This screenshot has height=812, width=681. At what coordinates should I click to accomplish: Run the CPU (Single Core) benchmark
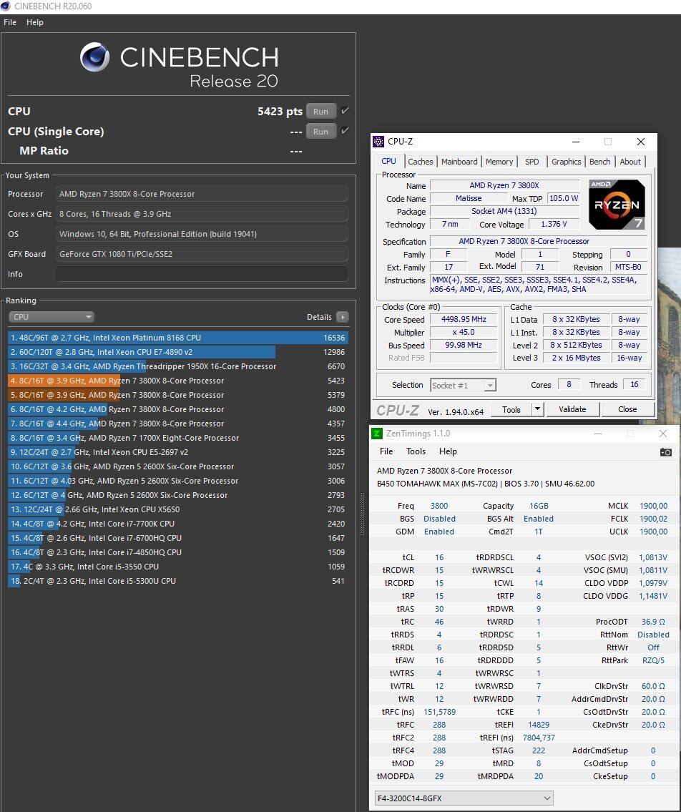(320, 132)
